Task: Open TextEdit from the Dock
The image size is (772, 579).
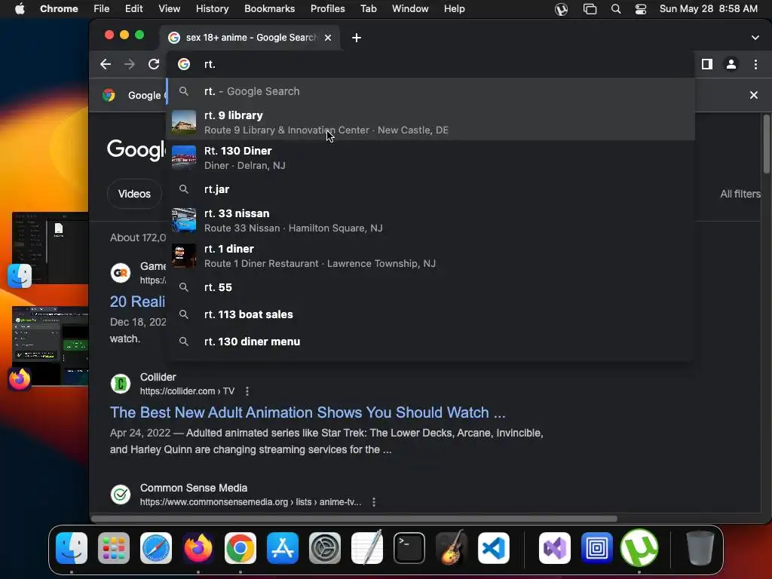Action: [x=367, y=548]
